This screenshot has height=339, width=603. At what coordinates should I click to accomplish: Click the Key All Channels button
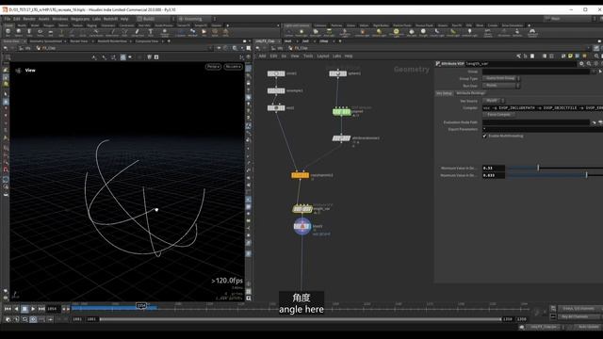coord(578,316)
